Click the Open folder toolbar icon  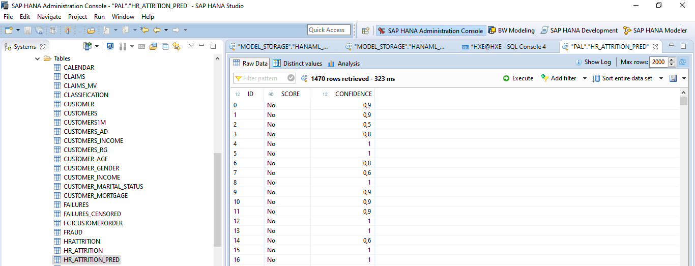[91, 31]
